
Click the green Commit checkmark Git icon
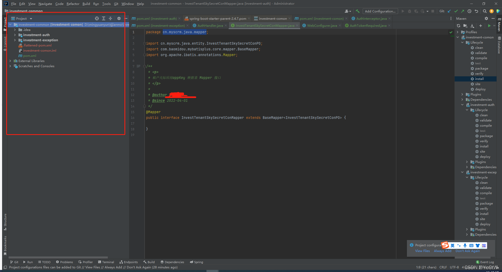tap(456, 11)
